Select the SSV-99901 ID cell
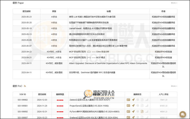 [x=23, y=106]
